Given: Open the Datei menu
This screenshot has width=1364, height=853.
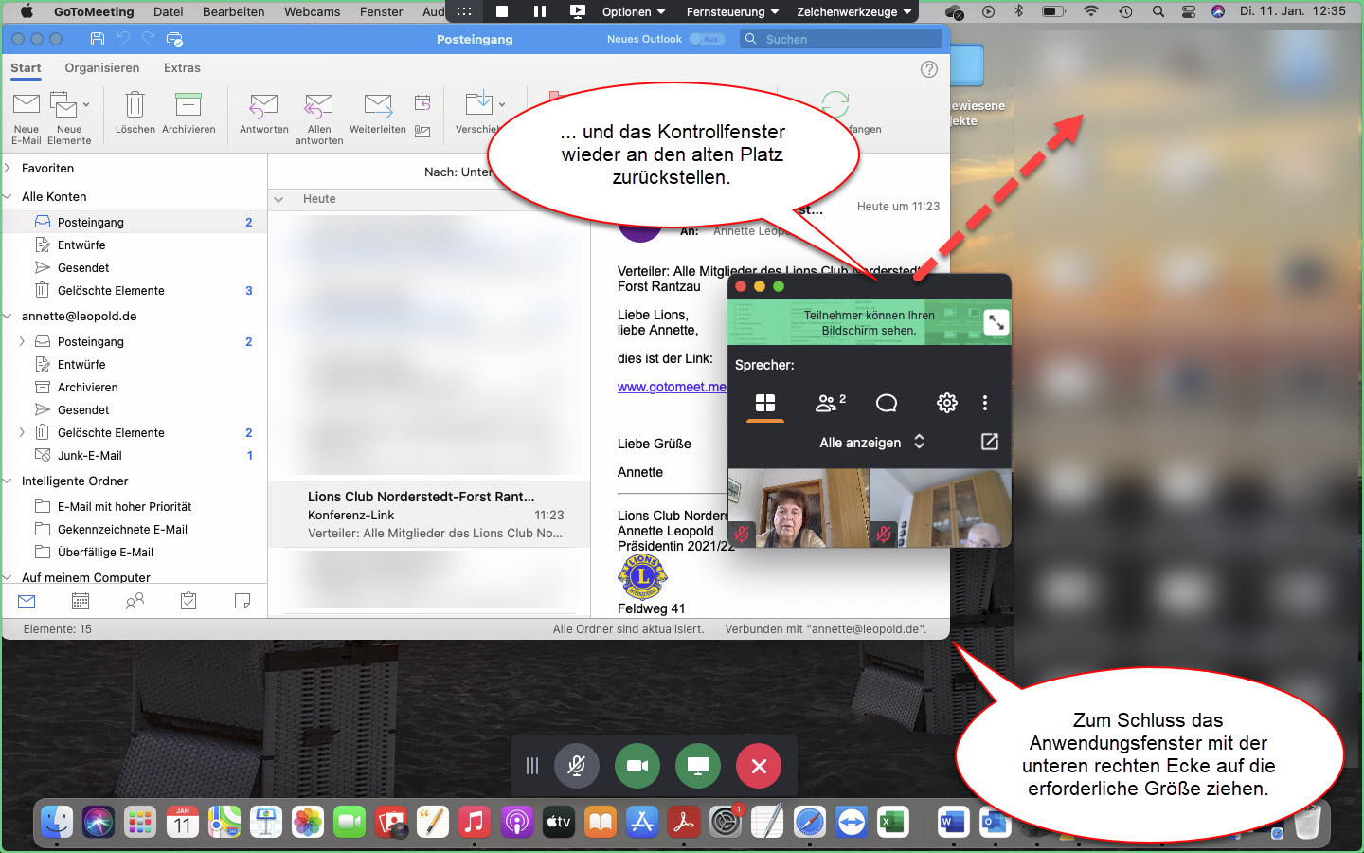Looking at the screenshot, I should click(x=168, y=11).
